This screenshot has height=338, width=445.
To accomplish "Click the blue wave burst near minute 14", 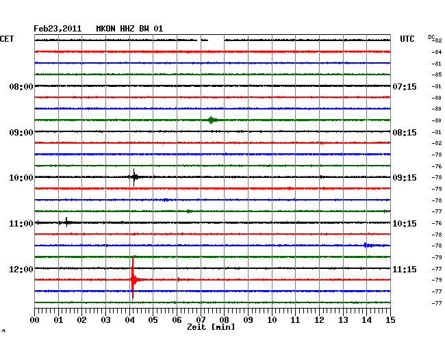I will [x=368, y=245].
